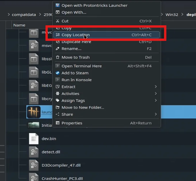This screenshot has height=181, width=196.
Task: Click the launcher game application icon
Action: [34, 112]
